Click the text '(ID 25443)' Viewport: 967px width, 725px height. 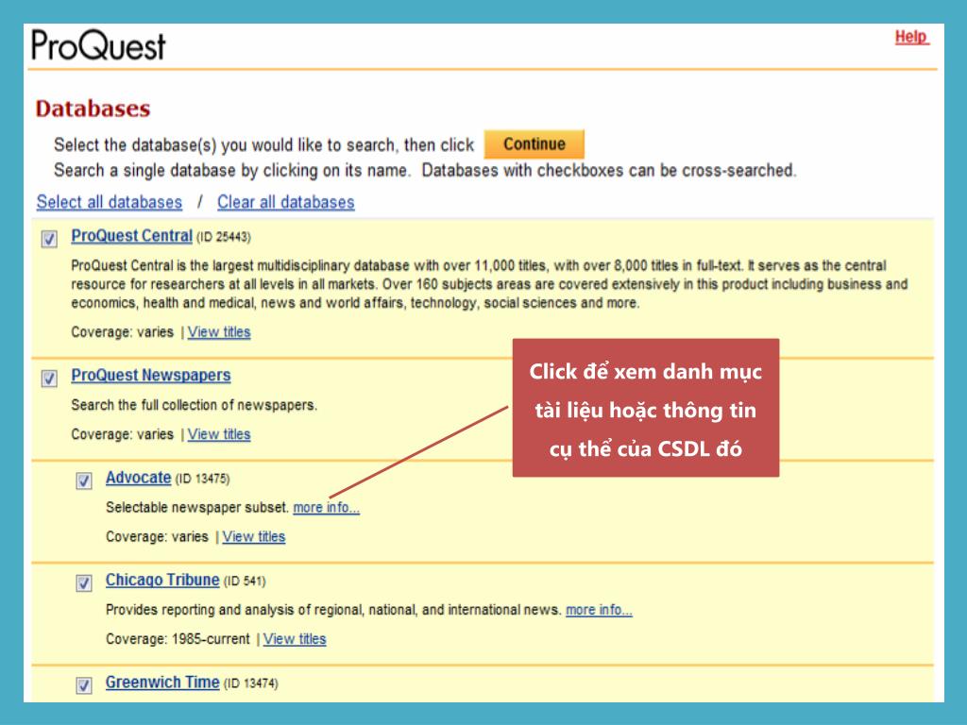pos(223,237)
